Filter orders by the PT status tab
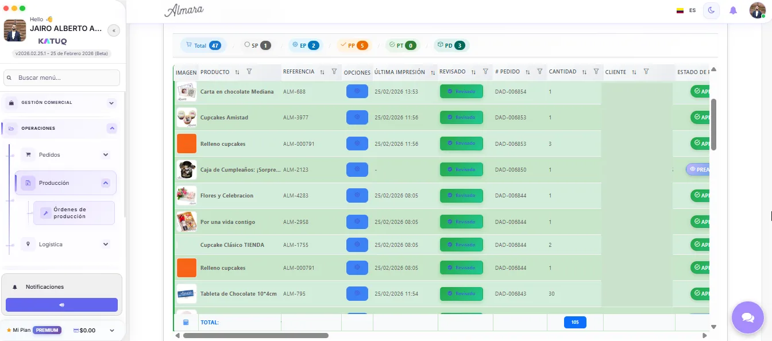The width and height of the screenshot is (772, 341). [402, 45]
